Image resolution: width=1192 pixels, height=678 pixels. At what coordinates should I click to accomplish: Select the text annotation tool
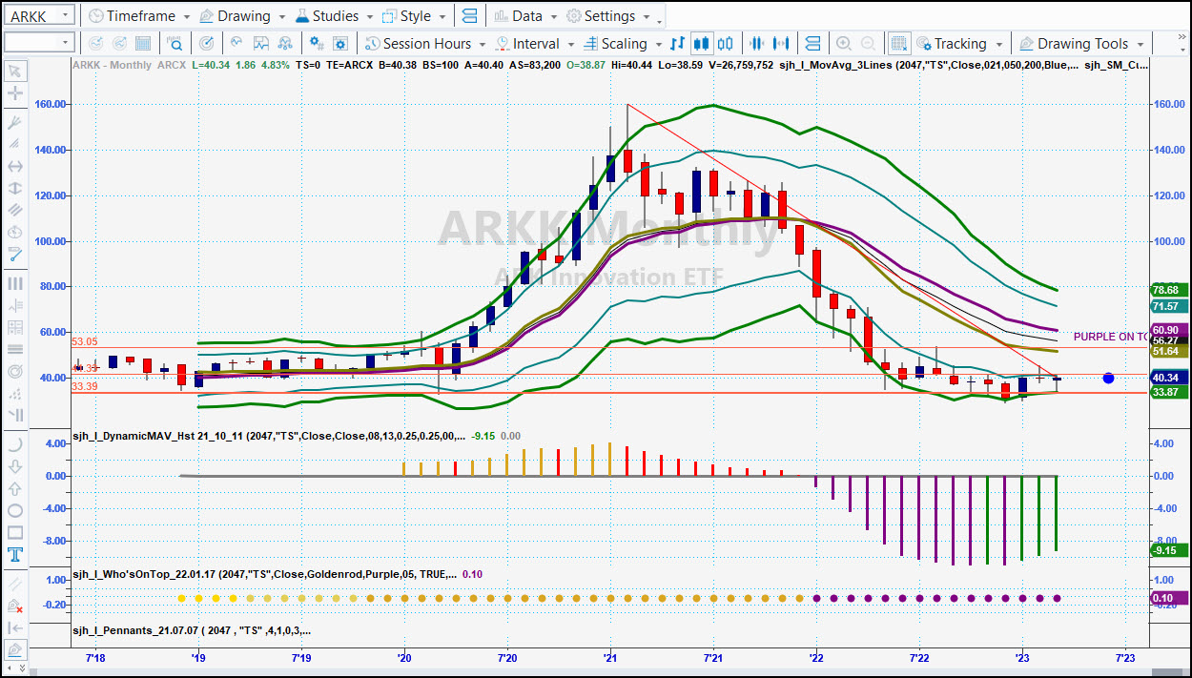[15, 555]
